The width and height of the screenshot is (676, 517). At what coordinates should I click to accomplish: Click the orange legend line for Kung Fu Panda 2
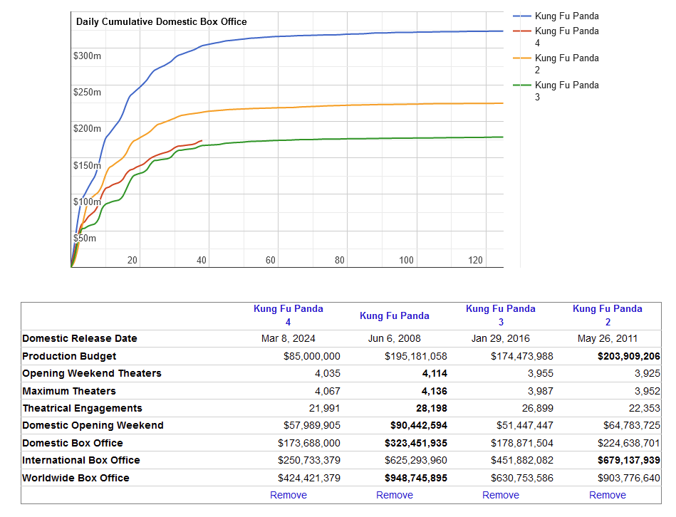click(522, 58)
